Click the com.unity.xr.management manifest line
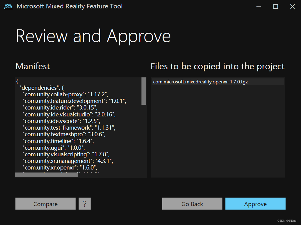This screenshot has height=225, width=301. (68, 161)
